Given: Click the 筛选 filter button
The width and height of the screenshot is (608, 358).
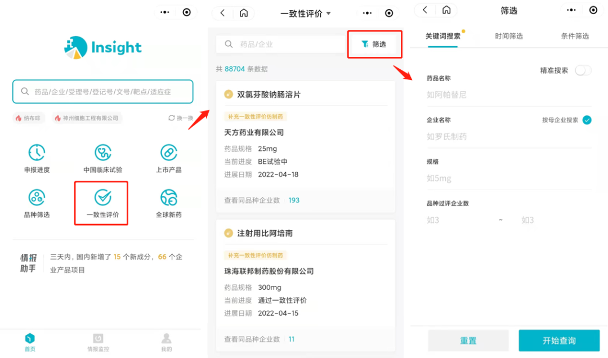Looking at the screenshot, I should pyautogui.click(x=374, y=44).
